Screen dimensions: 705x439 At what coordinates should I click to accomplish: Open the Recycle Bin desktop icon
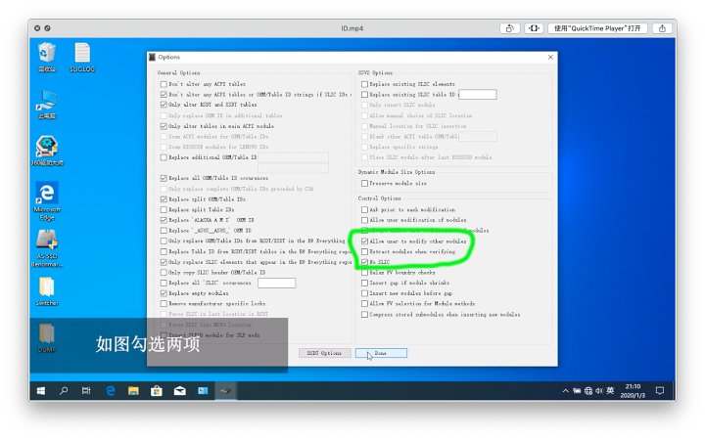point(47,54)
